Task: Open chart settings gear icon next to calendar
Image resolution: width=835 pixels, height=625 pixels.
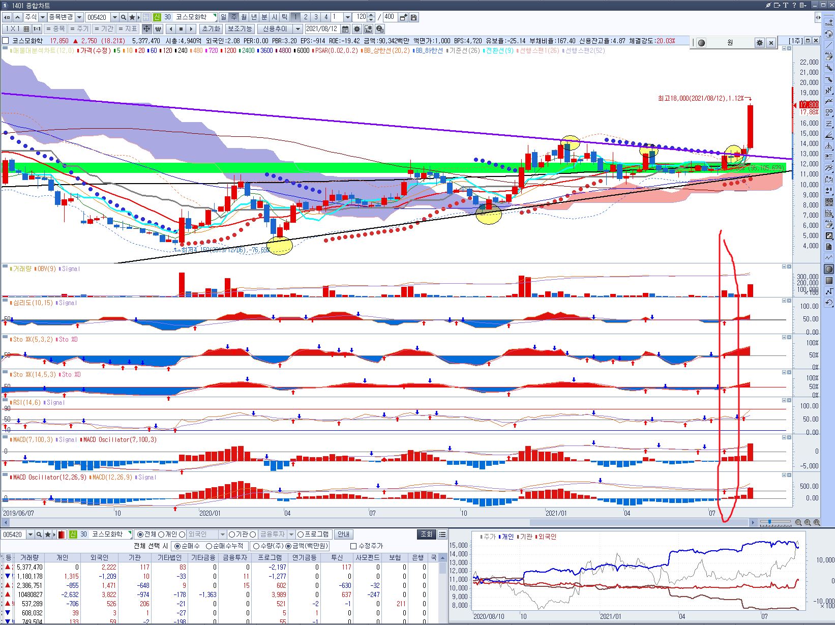Action: (357, 29)
